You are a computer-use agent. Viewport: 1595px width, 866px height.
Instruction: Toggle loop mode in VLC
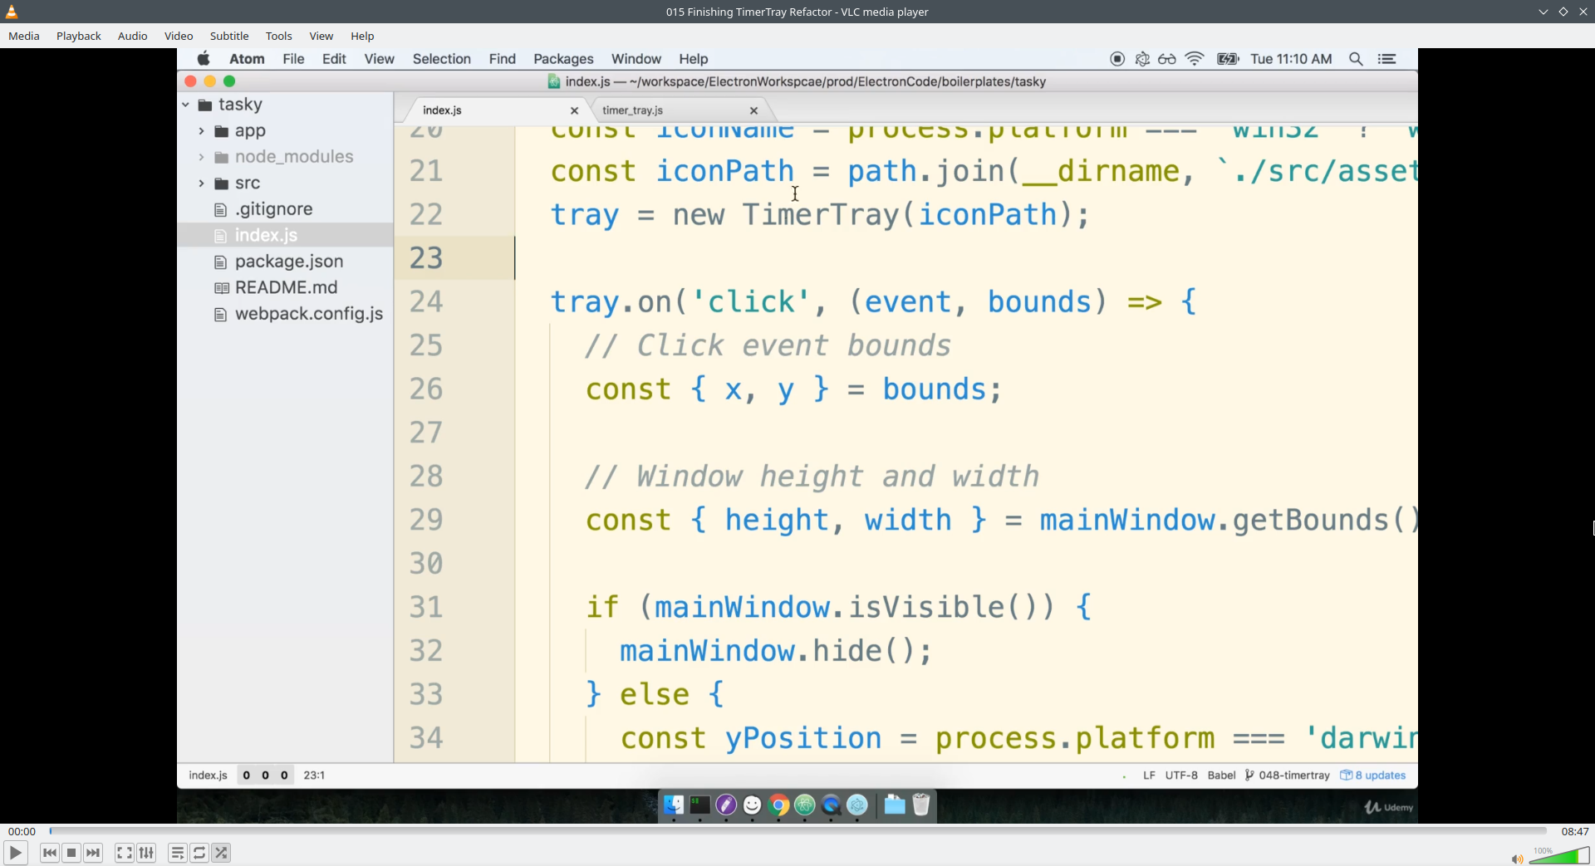coord(199,853)
